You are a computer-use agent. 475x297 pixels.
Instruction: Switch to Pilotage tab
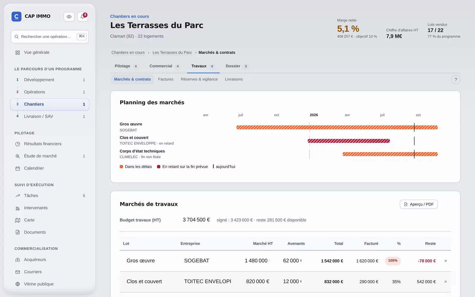(126, 66)
